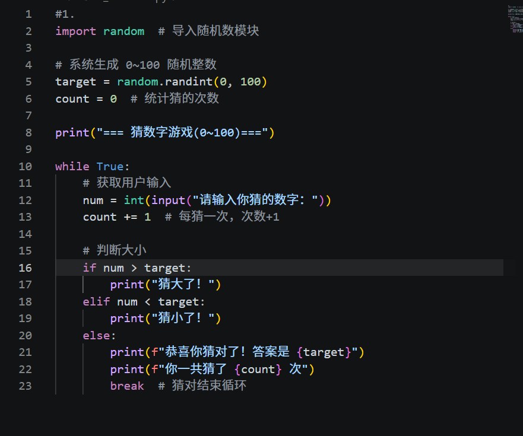Image resolution: width=523 pixels, height=436 pixels.
Task: Place cursor on 'random.randint' call
Action: [x=165, y=82]
